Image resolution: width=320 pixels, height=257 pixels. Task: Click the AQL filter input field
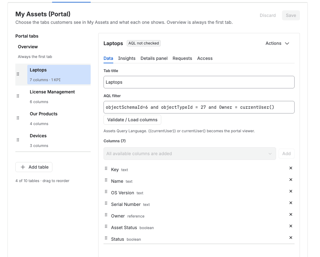pyautogui.click(x=199, y=107)
